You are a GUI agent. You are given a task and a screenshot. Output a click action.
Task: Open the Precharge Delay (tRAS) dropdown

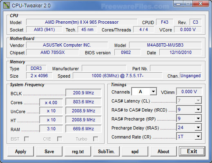189,127
